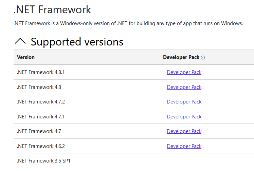The image size is (254, 171).
Task: Select the .NET Framework 4.7 version text
Action: coord(39,131)
